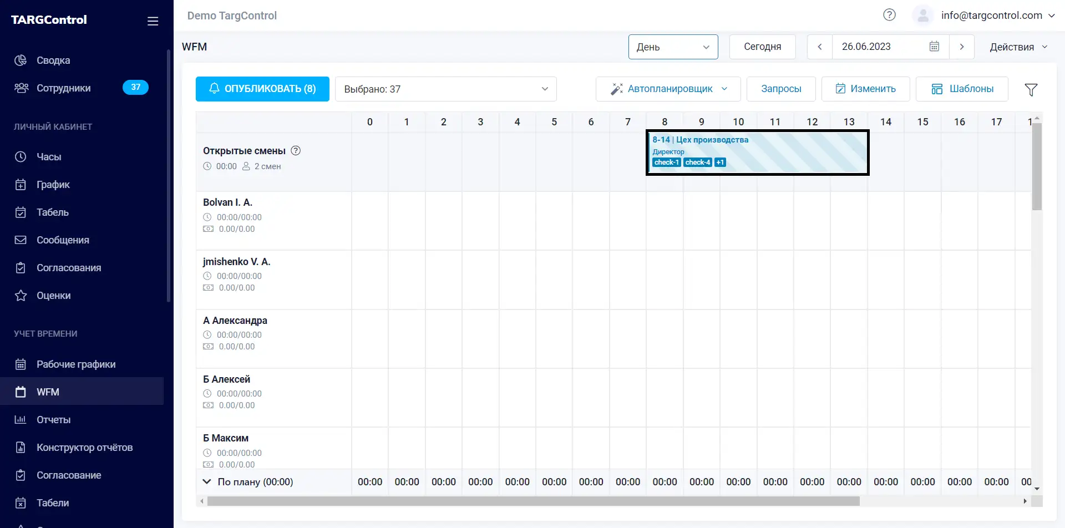Viewport: 1065px width, 528px height.
Task: Show the Открытые смены help tooltip icon
Action: [x=296, y=150]
